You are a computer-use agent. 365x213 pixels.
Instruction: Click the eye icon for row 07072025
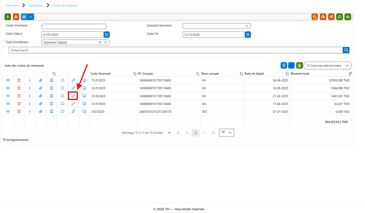click(8, 112)
